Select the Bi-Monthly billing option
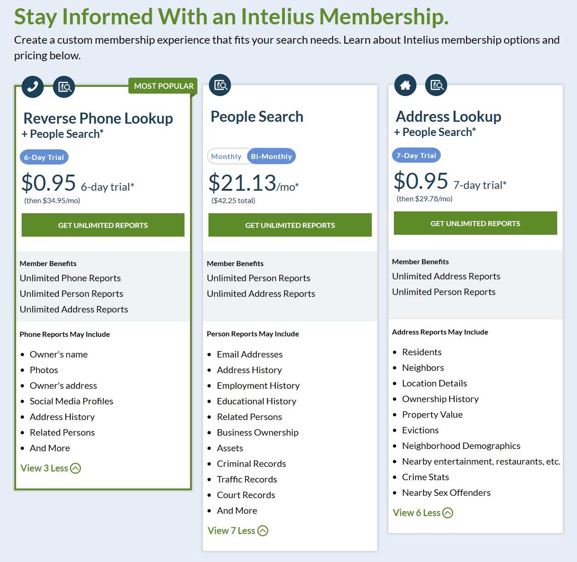 (271, 156)
